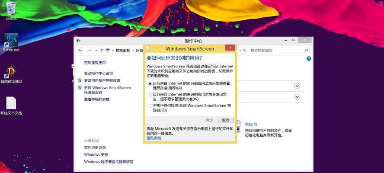Select radio warning without admin approval (W)

click(150, 95)
